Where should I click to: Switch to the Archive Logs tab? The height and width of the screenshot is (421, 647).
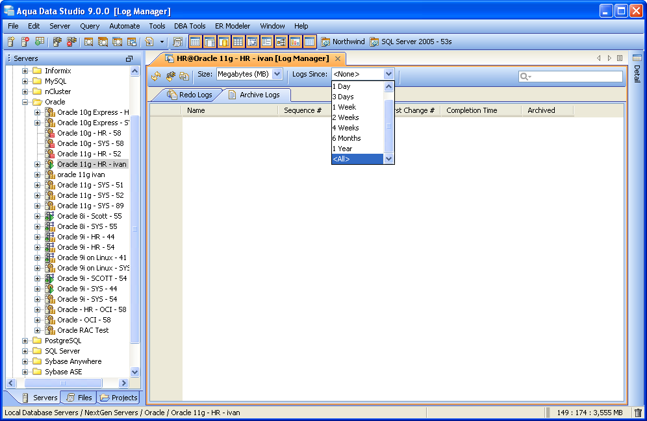point(255,95)
